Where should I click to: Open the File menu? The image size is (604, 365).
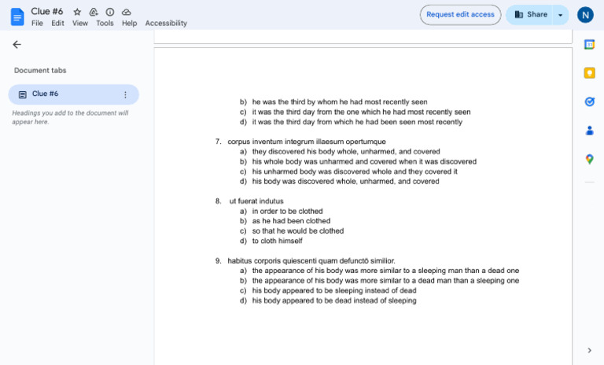(37, 23)
